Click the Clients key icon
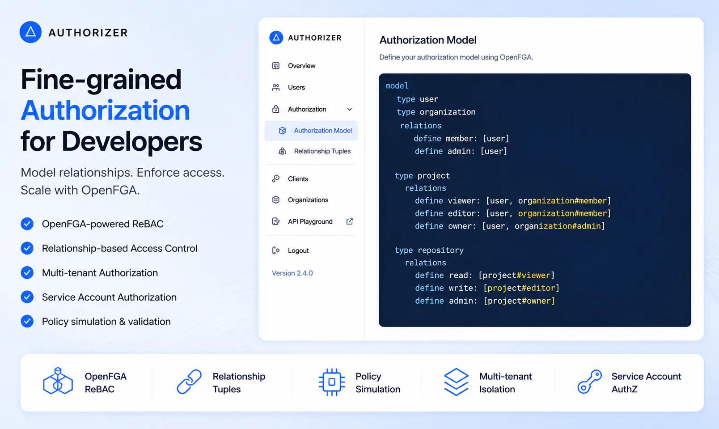The height and width of the screenshot is (429, 719). 276,178
